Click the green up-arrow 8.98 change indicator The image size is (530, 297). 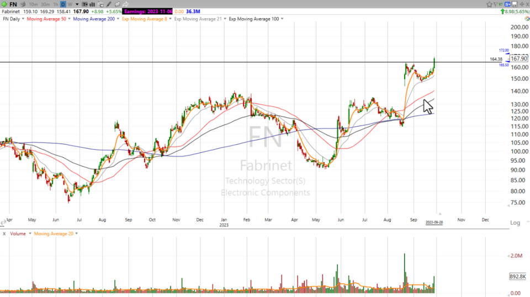click(515, 12)
